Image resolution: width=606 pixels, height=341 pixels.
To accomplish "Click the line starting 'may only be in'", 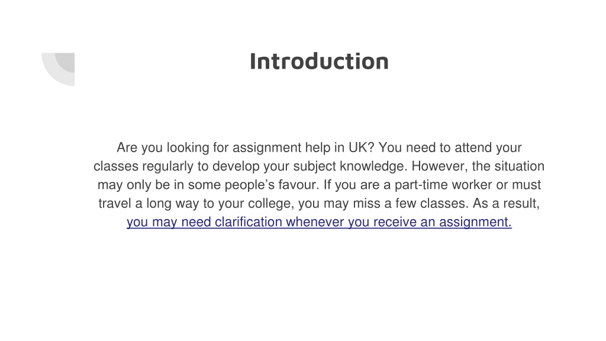I will pos(319,185).
